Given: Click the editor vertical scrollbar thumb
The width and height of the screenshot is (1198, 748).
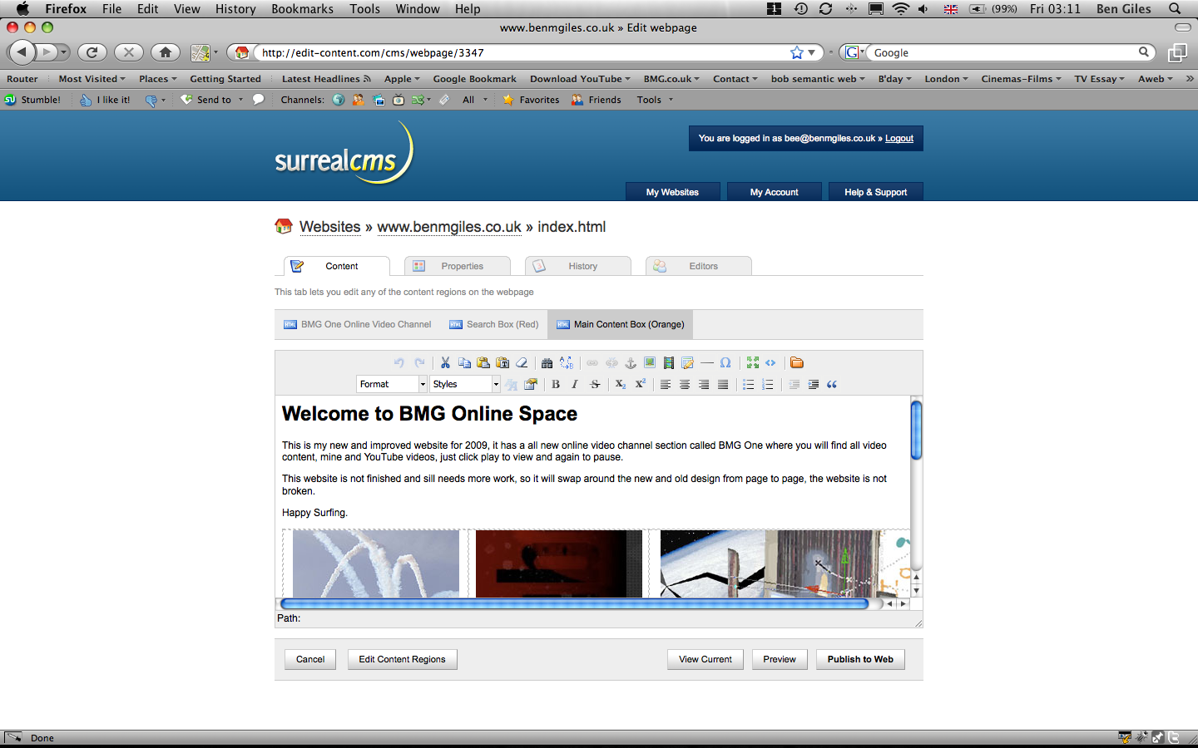Looking at the screenshot, I should [916, 430].
